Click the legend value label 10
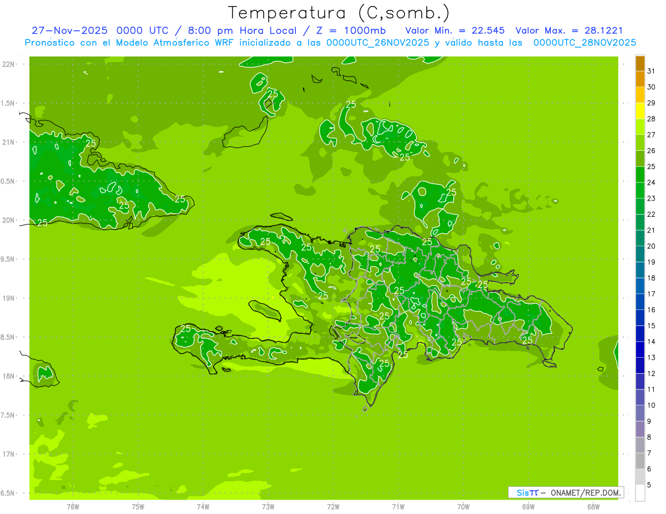 point(652,405)
